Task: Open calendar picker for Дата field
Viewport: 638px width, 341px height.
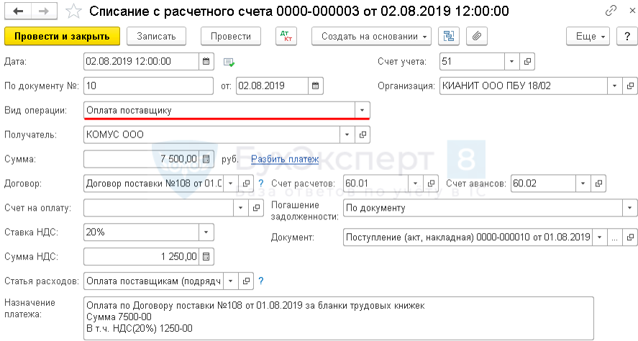Action: pos(206,61)
